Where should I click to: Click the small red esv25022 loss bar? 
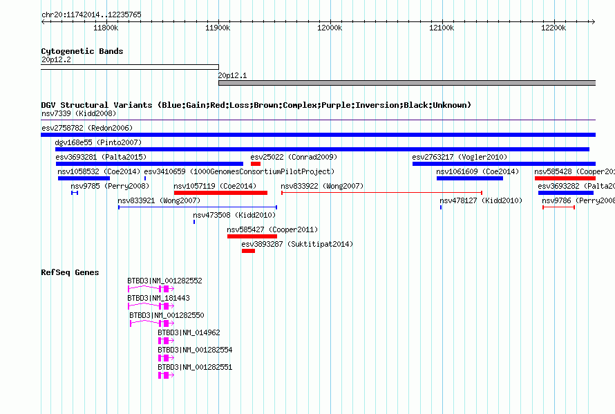256,164
